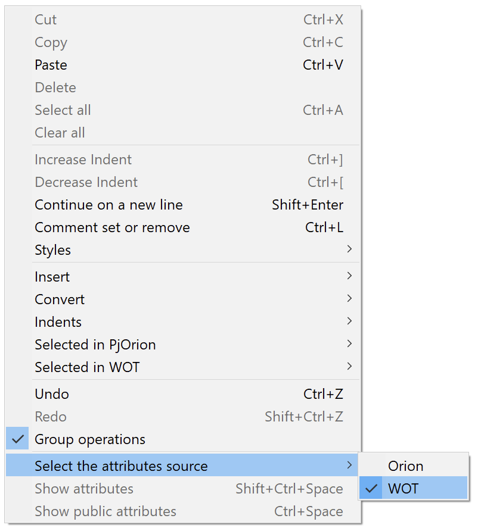This screenshot has width=478, height=531.
Task: Select all text via the menu
Action: click(x=63, y=110)
